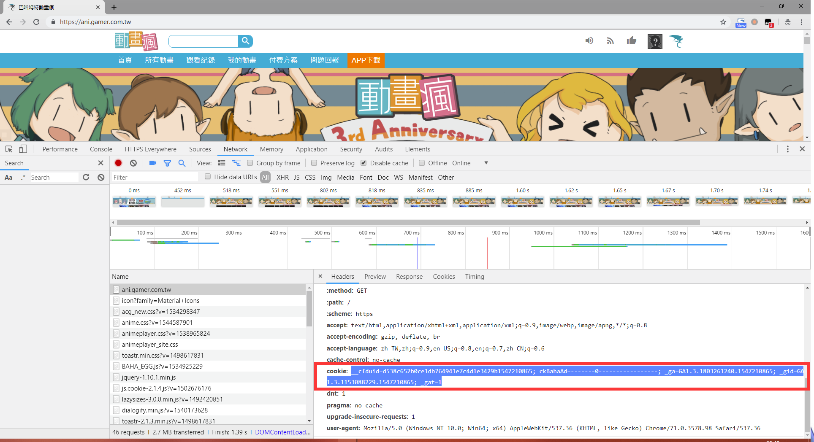This screenshot has width=814, height=442.
Task: Open a new browser tab
Action: [114, 7]
